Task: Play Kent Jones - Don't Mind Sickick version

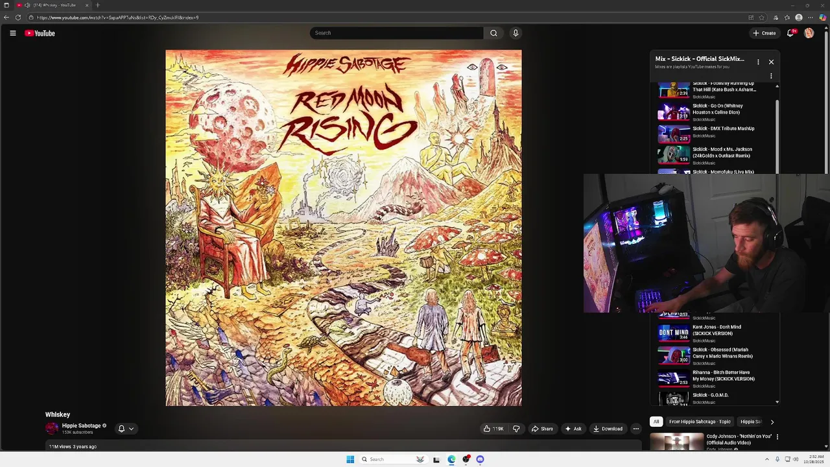Action: pyautogui.click(x=716, y=333)
